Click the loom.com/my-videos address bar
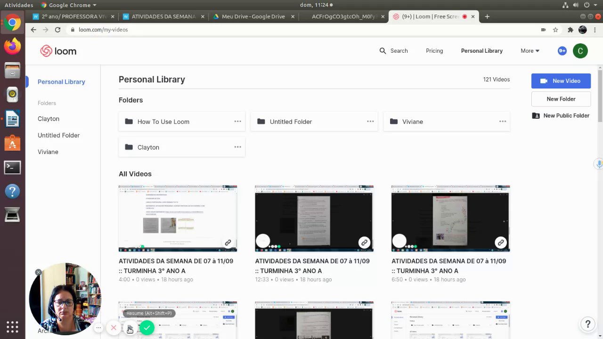The height and width of the screenshot is (339, 603). click(301, 30)
